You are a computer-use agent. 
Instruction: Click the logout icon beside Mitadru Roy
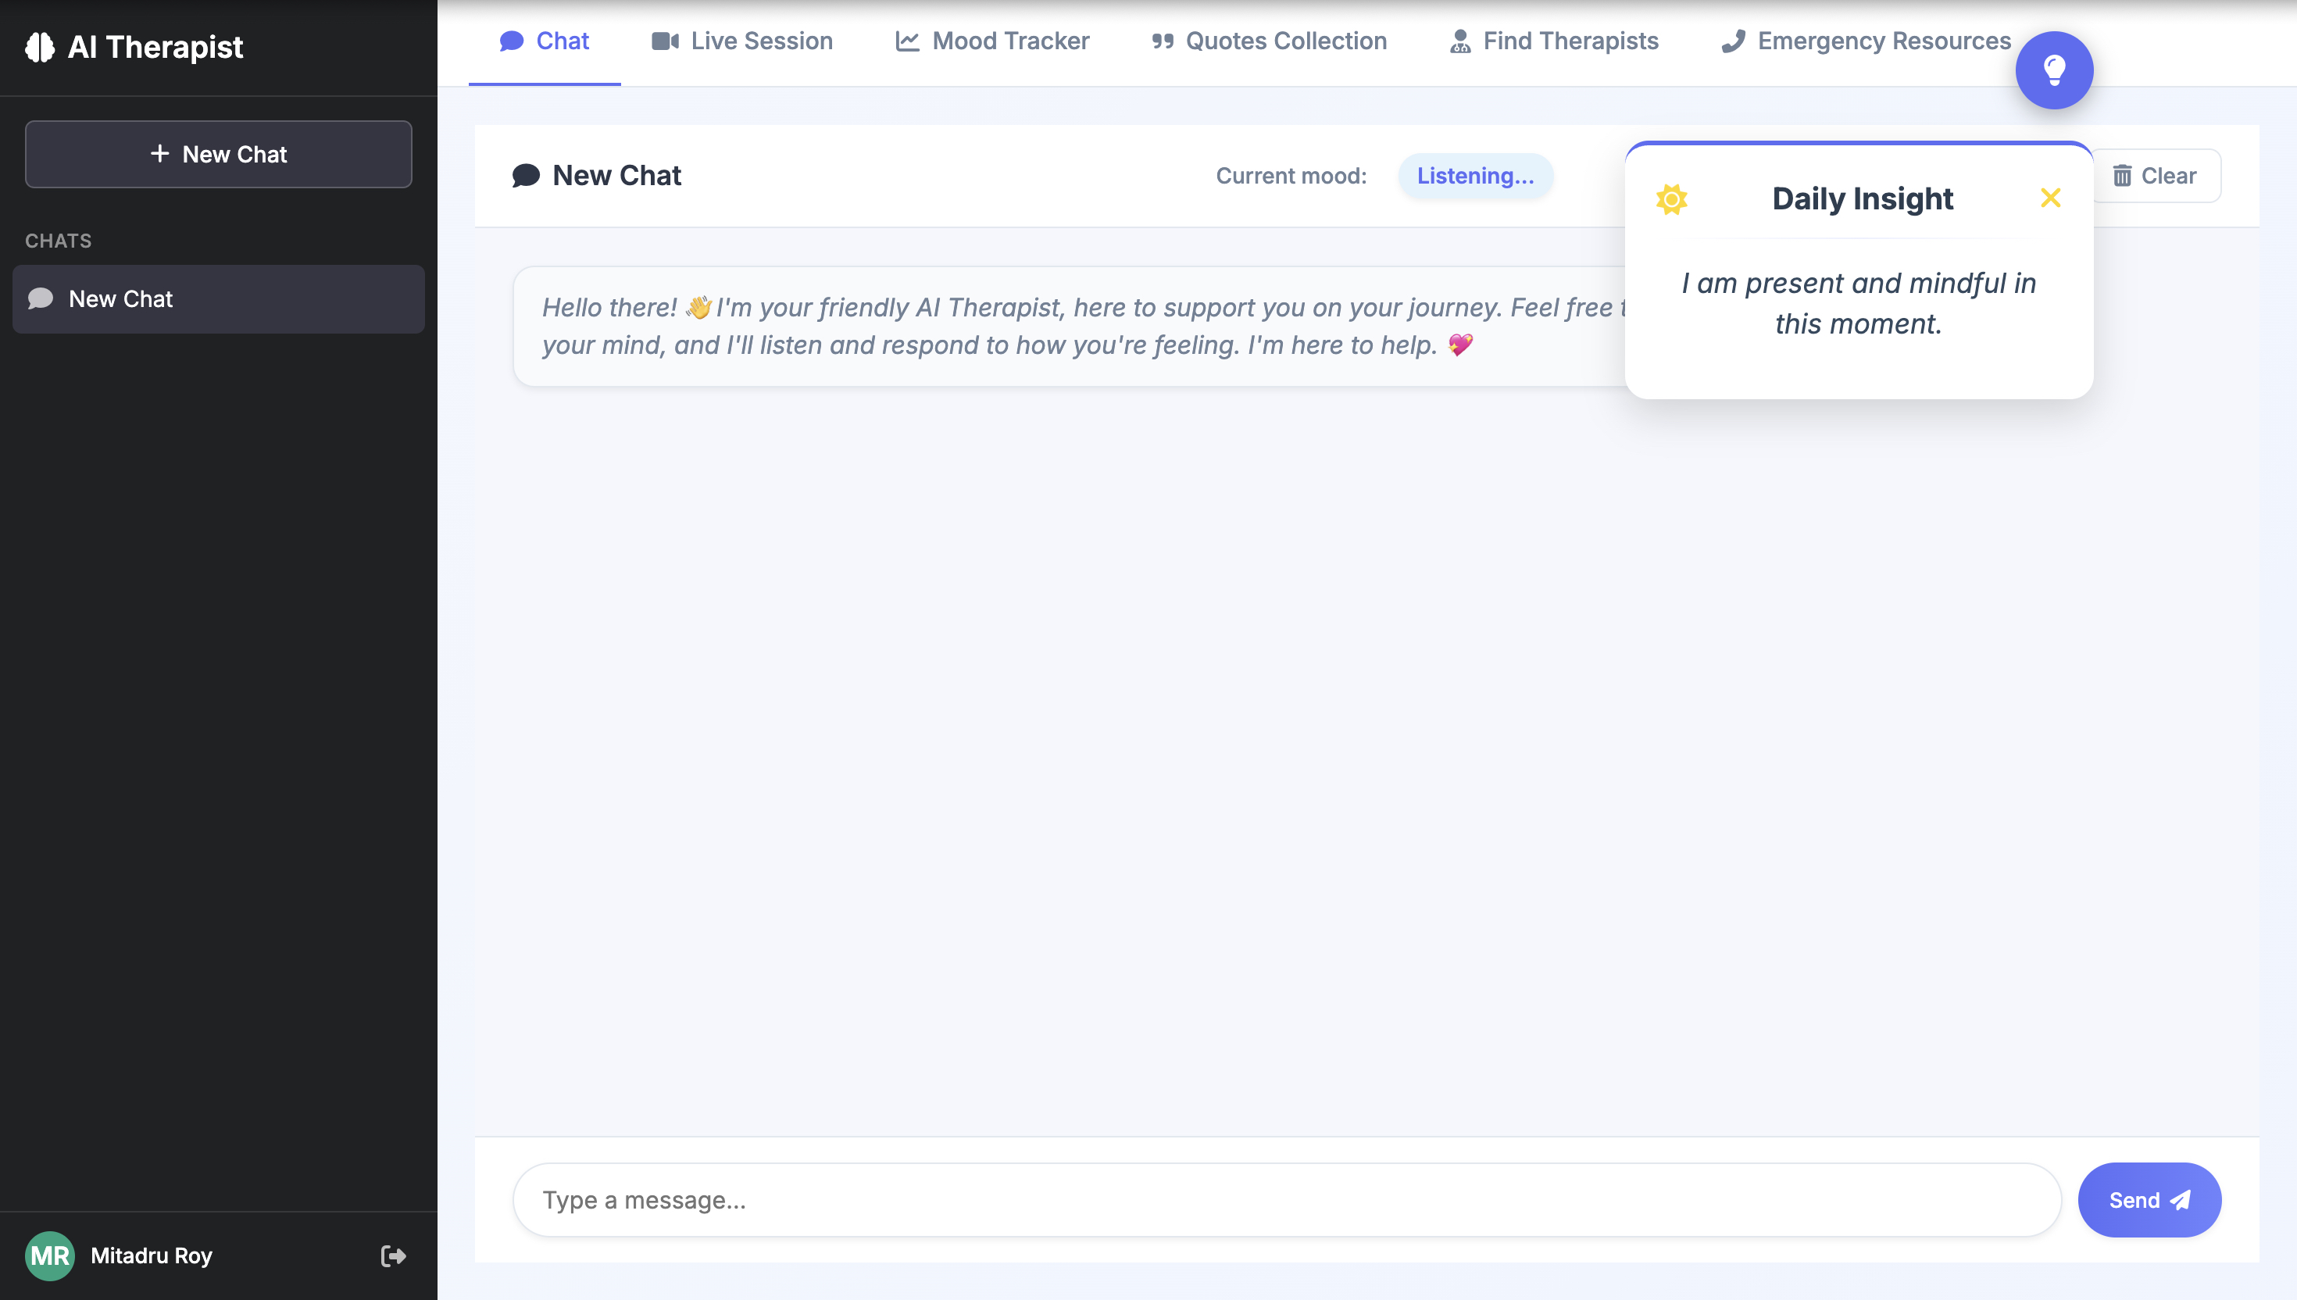[x=394, y=1255]
